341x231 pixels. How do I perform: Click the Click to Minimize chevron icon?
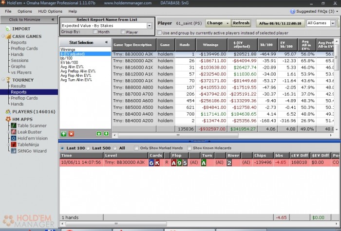53,19
